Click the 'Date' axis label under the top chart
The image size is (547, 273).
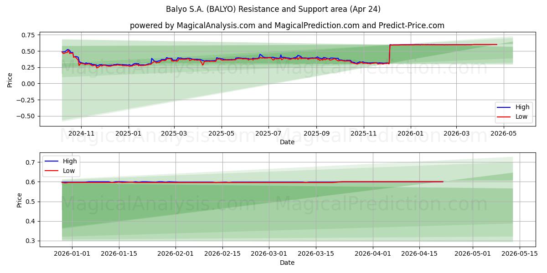click(x=287, y=142)
